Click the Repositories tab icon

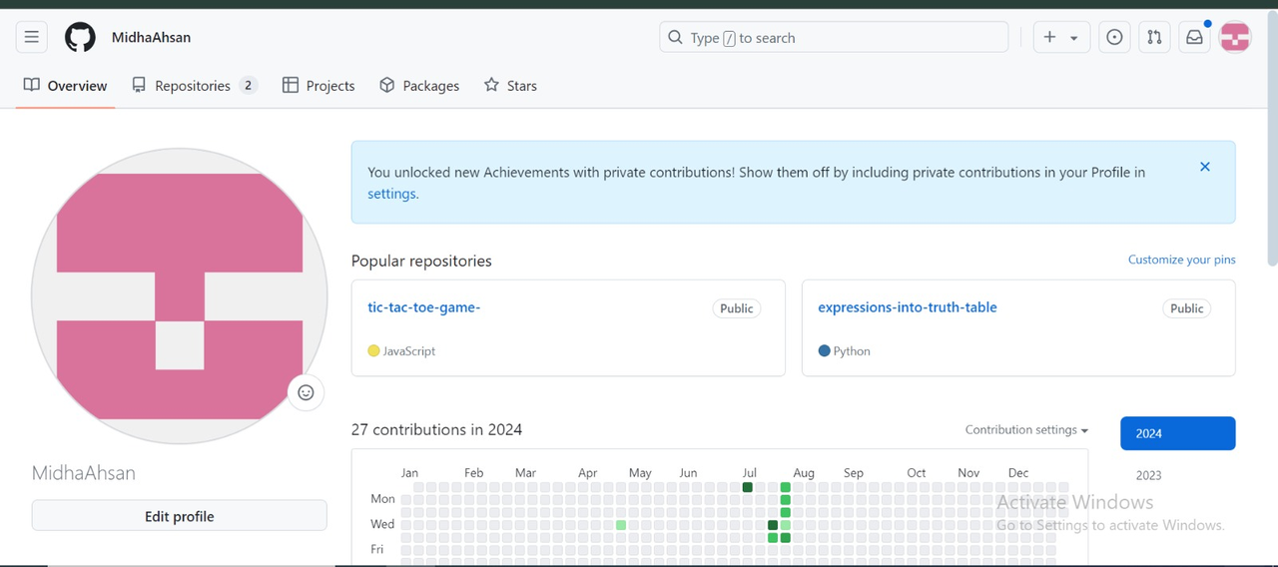(139, 86)
